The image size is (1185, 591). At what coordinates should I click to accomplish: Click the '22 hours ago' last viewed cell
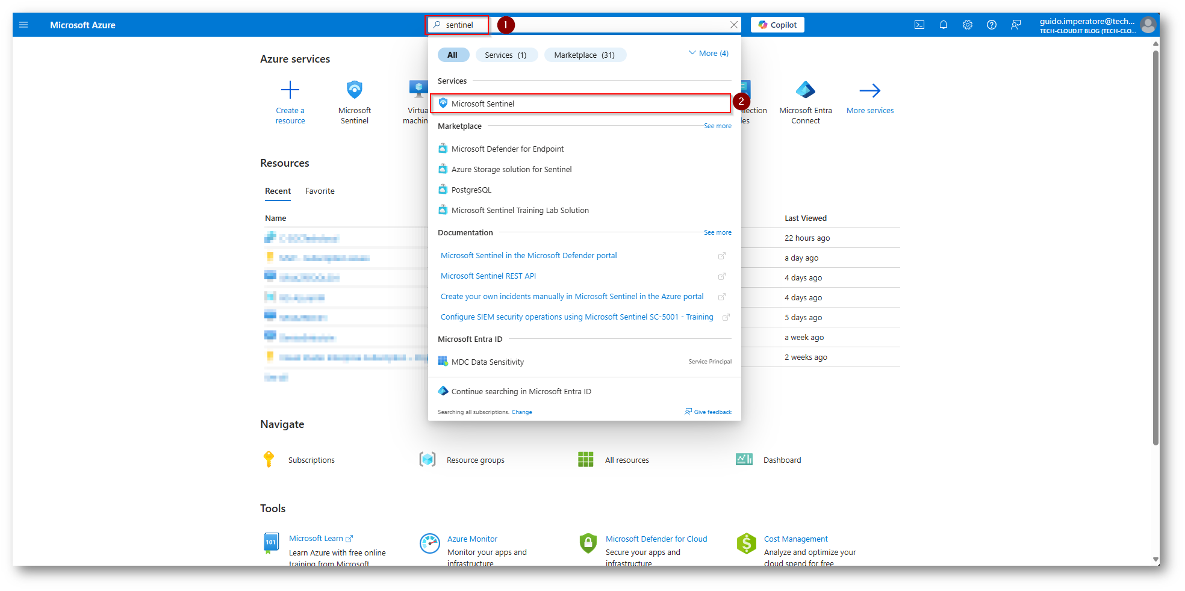coord(807,238)
